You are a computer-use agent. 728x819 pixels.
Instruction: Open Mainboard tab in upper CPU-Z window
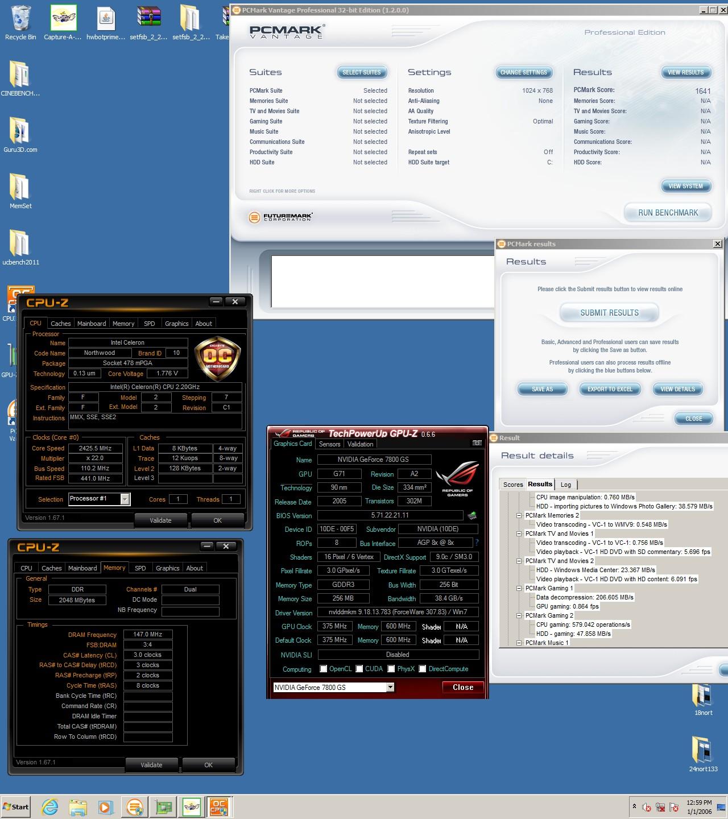click(x=92, y=324)
